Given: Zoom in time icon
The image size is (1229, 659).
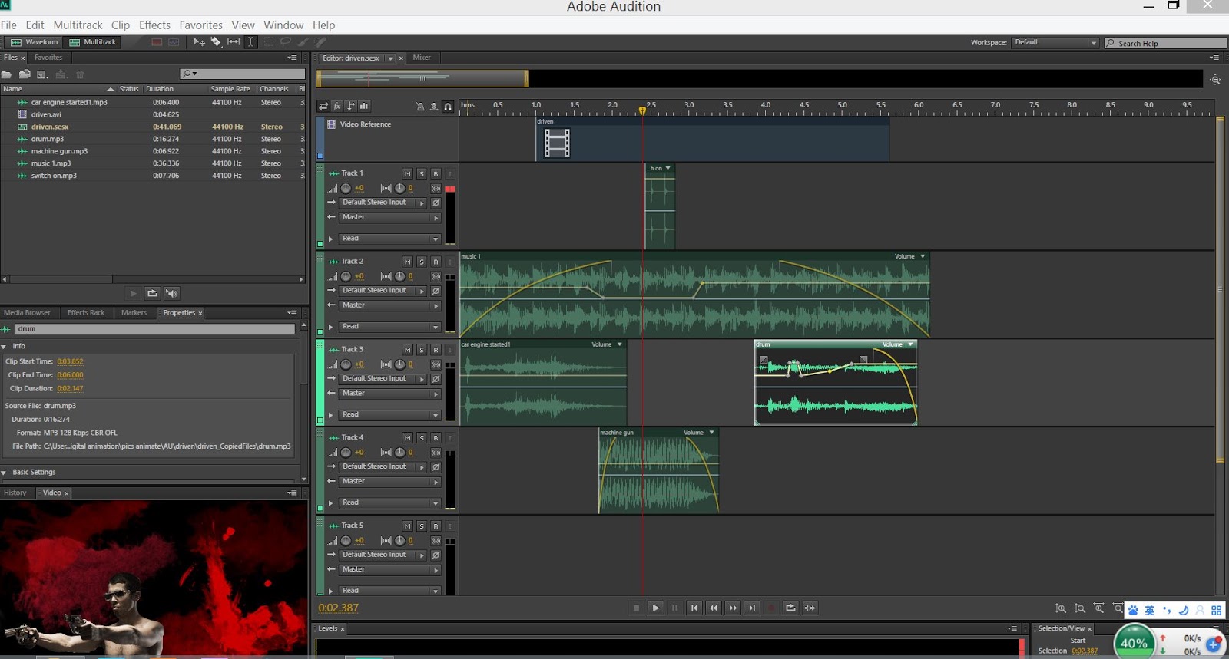Looking at the screenshot, I should click(x=1099, y=608).
